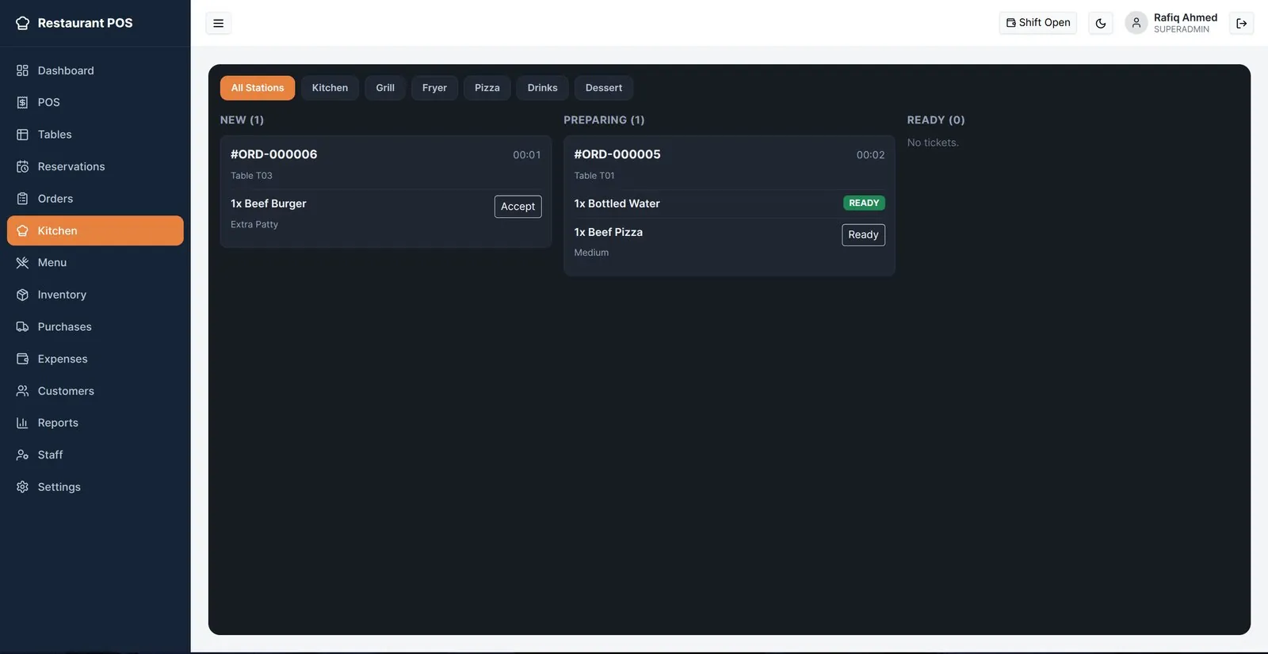The width and height of the screenshot is (1268, 654).
Task: Filter tickets by Pizza station
Action: [487, 88]
